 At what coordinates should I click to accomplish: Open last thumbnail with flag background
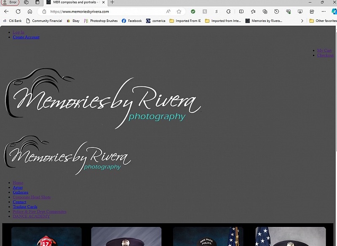point(291,237)
